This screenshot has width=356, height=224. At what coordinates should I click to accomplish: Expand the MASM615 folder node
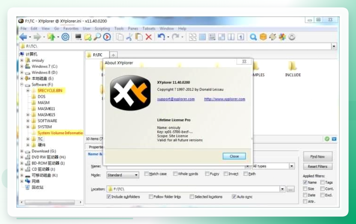click(28, 115)
